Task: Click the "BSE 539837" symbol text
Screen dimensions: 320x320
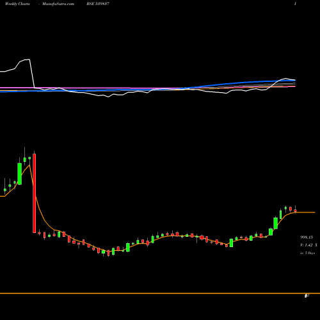Action: click(x=98, y=4)
